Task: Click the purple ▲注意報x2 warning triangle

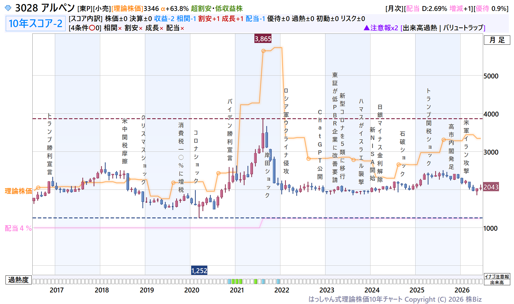Action: [367, 28]
